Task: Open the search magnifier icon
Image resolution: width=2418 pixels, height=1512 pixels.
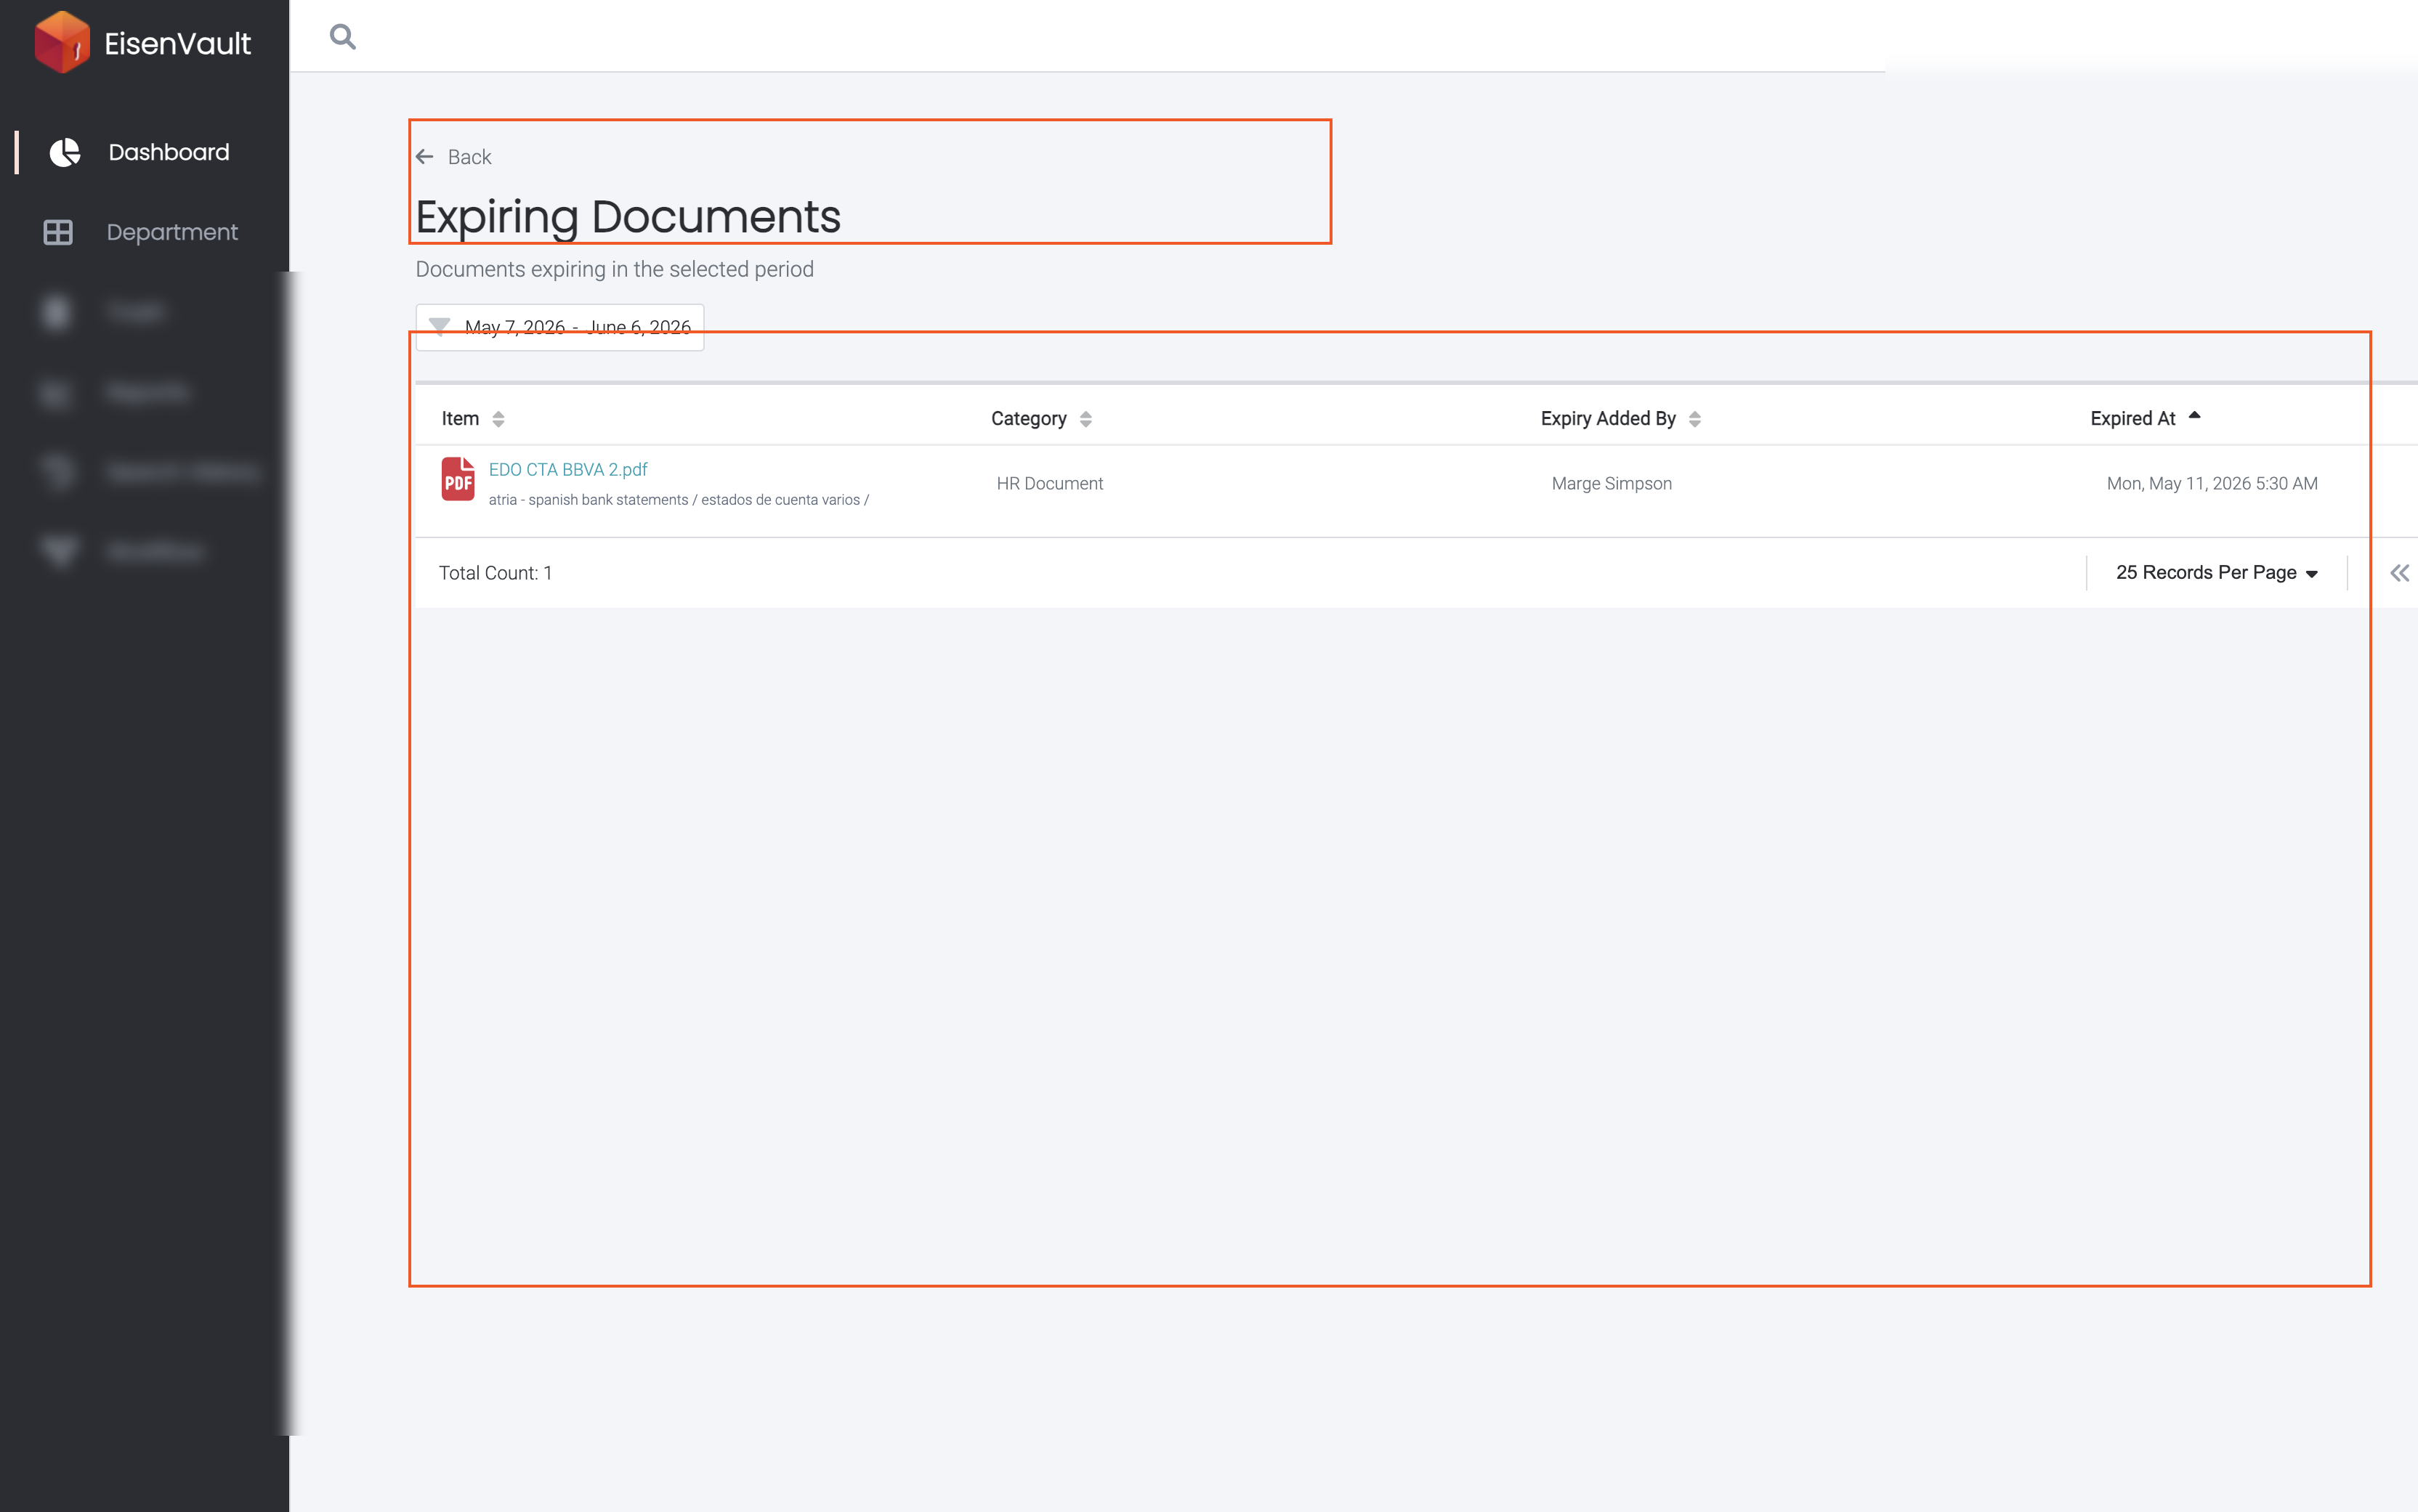Action: point(343,37)
